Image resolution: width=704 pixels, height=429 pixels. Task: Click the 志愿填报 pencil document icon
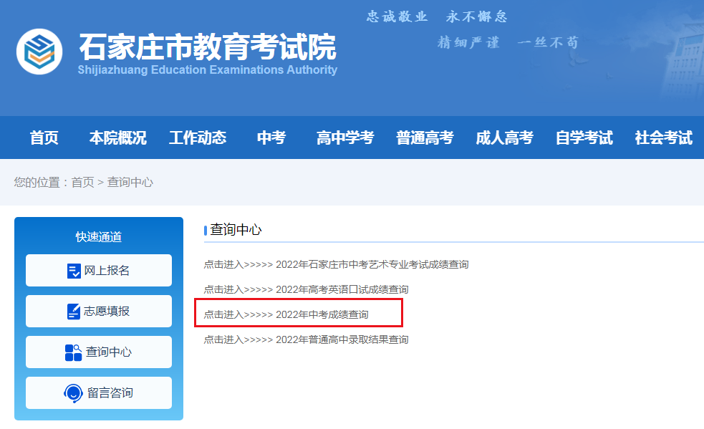(x=74, y=312)
